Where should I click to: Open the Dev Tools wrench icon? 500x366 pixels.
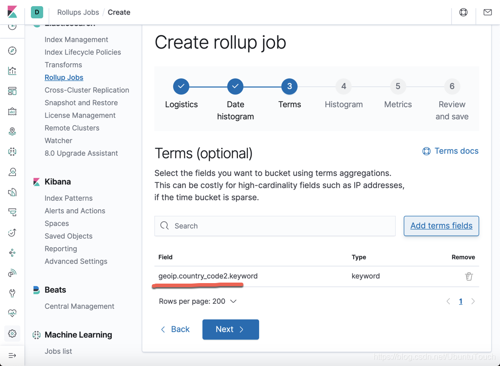pyautogui.click(x=12, y=293)
